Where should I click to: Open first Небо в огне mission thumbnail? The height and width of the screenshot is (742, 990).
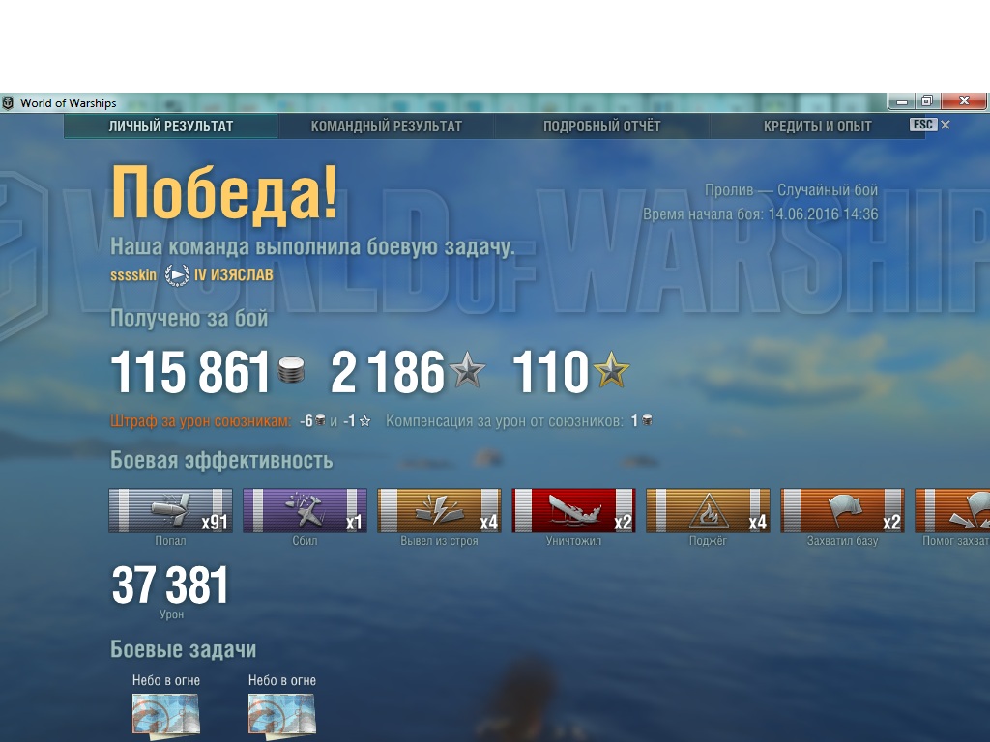pos(166,716)
